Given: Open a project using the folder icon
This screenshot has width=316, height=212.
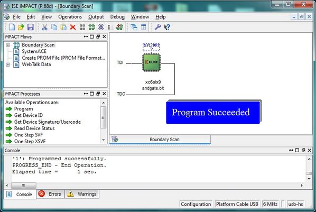Looking at the screenshot, I should 21,27.
